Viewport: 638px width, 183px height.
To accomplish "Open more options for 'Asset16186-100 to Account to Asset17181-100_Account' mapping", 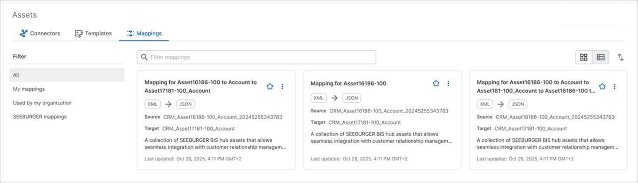I will point(282,86).
